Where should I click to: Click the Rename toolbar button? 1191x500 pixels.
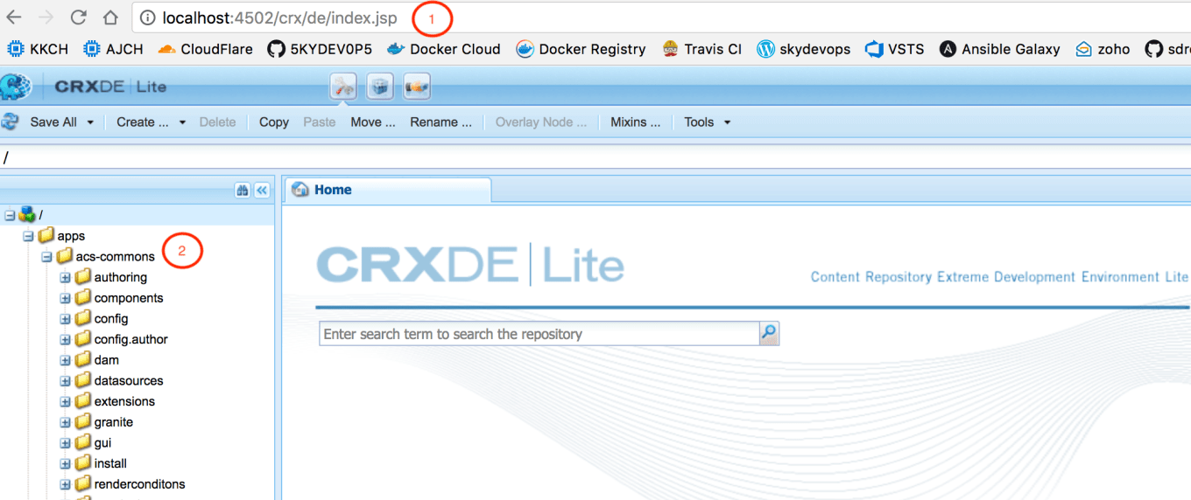(x=440, y=122)
